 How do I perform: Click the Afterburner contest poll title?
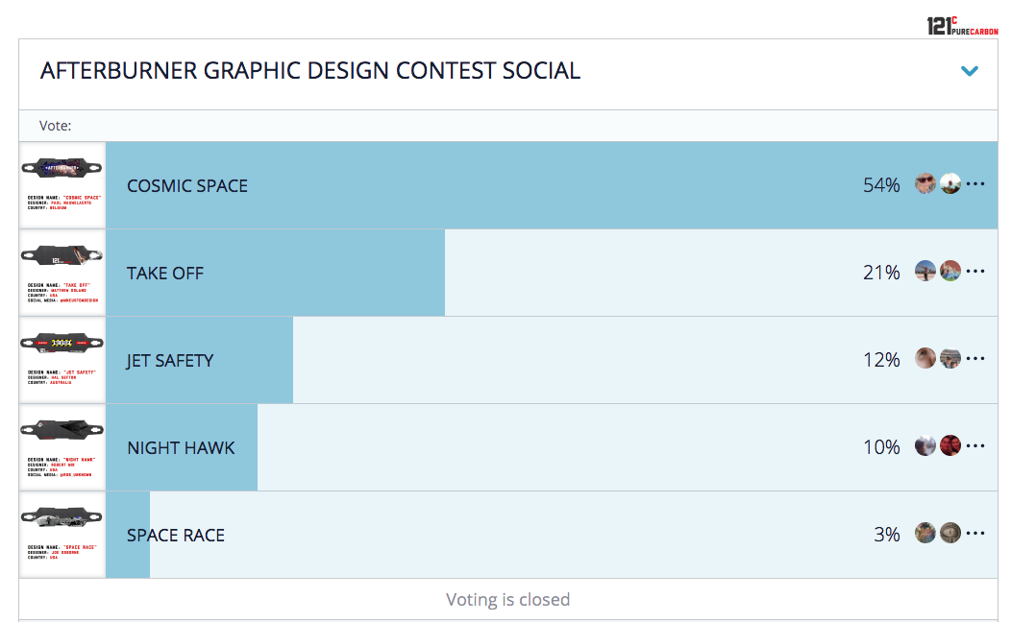[310, 71]
